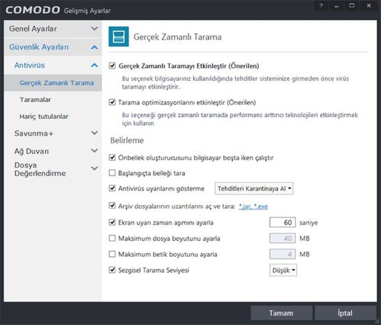Enable Başlangıçta belleği tara checkbox
This screenshot has width=381, height=325.
[112, 173]
